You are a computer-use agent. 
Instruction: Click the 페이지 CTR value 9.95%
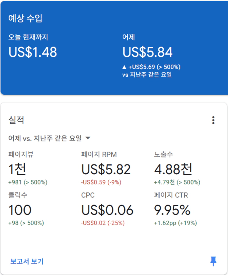click(172, 210)
